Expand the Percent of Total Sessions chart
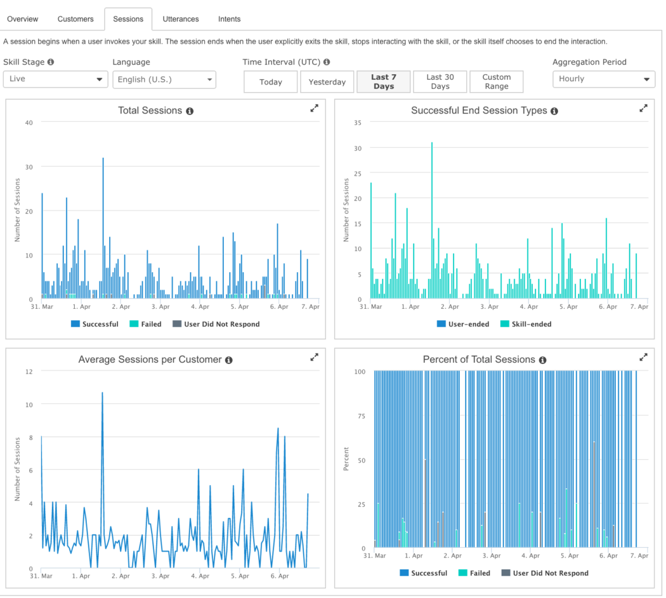The width and height of the screenshot is (666, 598). (x=643, y=357)
